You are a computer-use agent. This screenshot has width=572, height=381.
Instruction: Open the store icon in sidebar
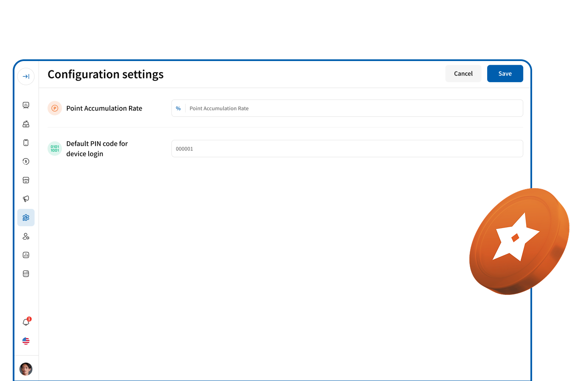(x=26, y=180)
